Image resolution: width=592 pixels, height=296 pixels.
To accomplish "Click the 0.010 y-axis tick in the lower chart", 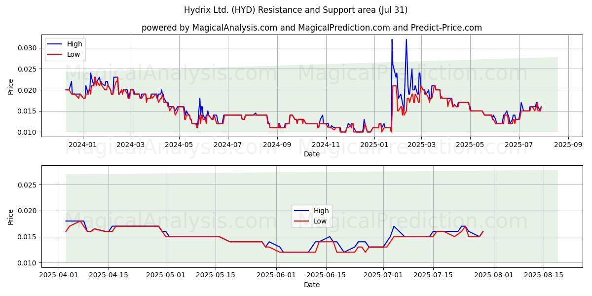I will tap(27, 263).
